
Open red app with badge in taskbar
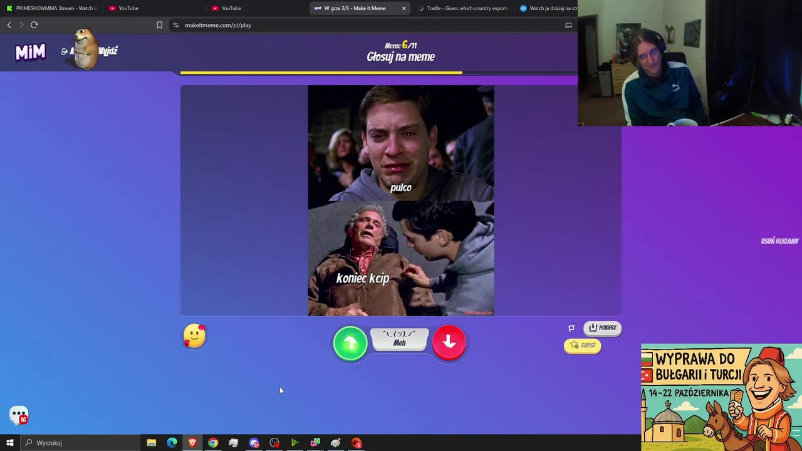pyautogui.click(x=357, y=443)
